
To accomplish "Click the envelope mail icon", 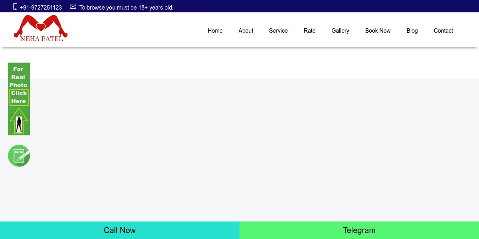I will (x=73, y=6).
